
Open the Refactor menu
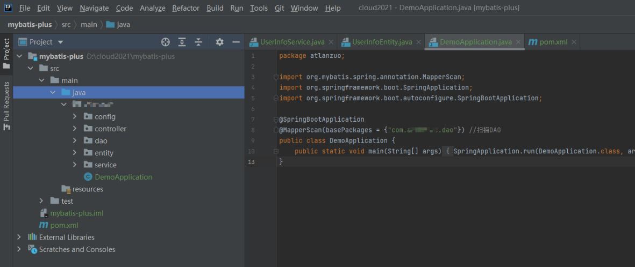point(185,8)
